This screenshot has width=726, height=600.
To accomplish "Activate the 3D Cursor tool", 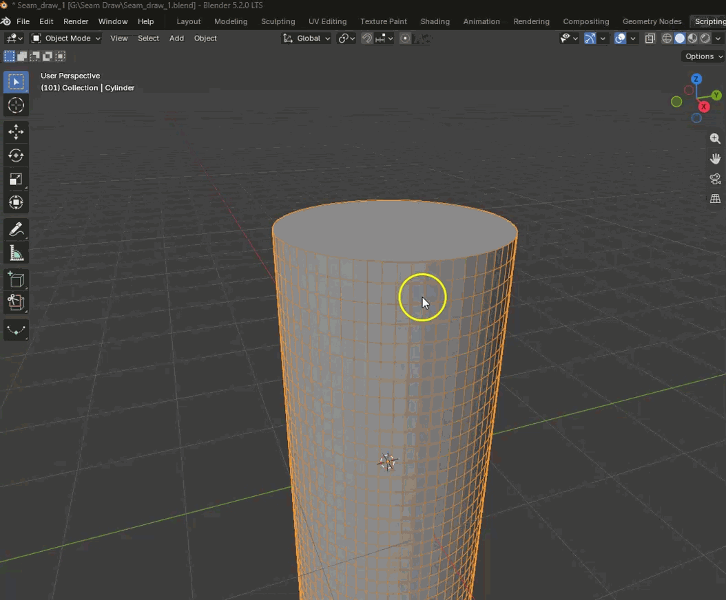I will (x=16, y=105).
